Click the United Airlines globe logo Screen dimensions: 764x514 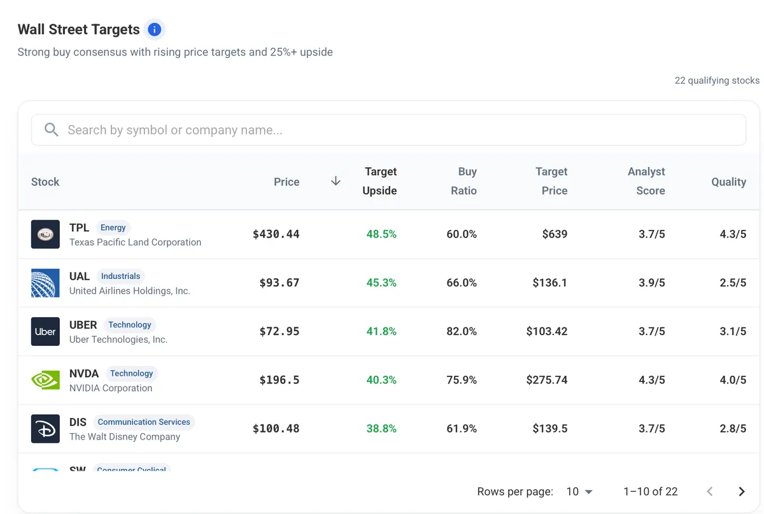(x=45, y=283)
